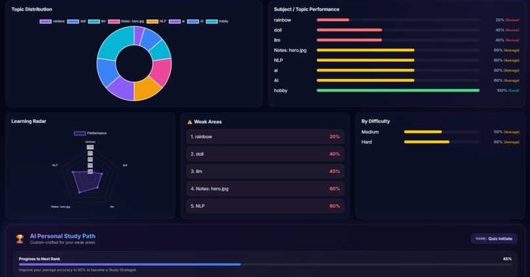Toggle the lowercase ai legend swatch
Image resolution: width=530 pixels, height=277 pixels.
point(175,21)
